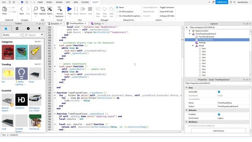Select On Unhandled Exceptions option
Viewport: 252px width, 142px height.
(117, 16)
